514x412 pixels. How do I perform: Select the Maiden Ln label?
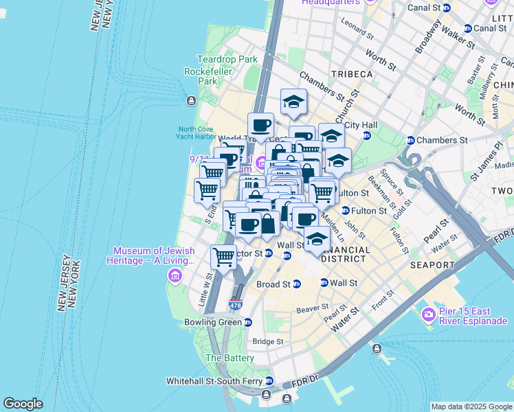click(x=333, y=228)
